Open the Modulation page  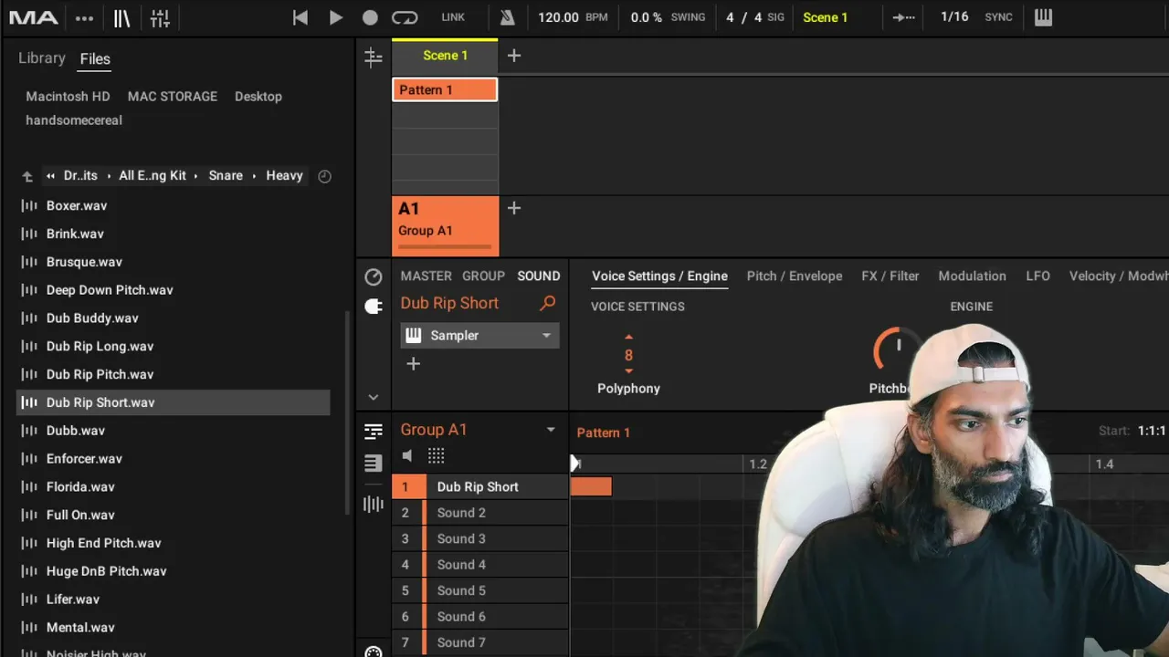[972, 276]
